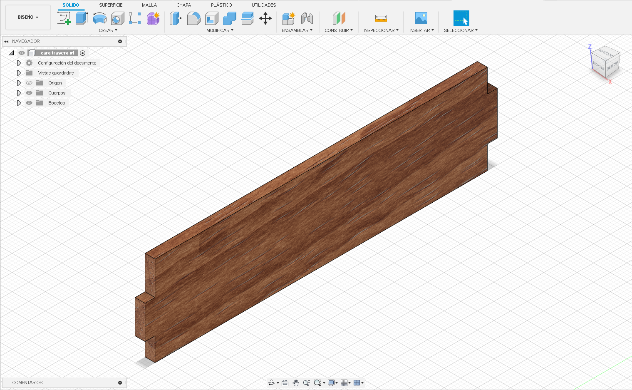
Task: Switch to the PLÁSTICO tab
Action: tap(221, 5)
